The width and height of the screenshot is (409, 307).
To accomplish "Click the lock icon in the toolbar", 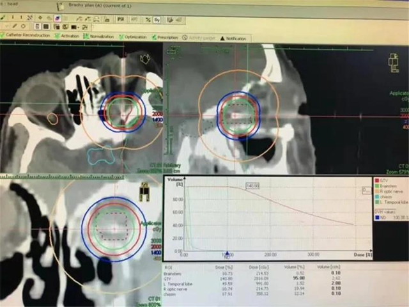I will 107,19.
